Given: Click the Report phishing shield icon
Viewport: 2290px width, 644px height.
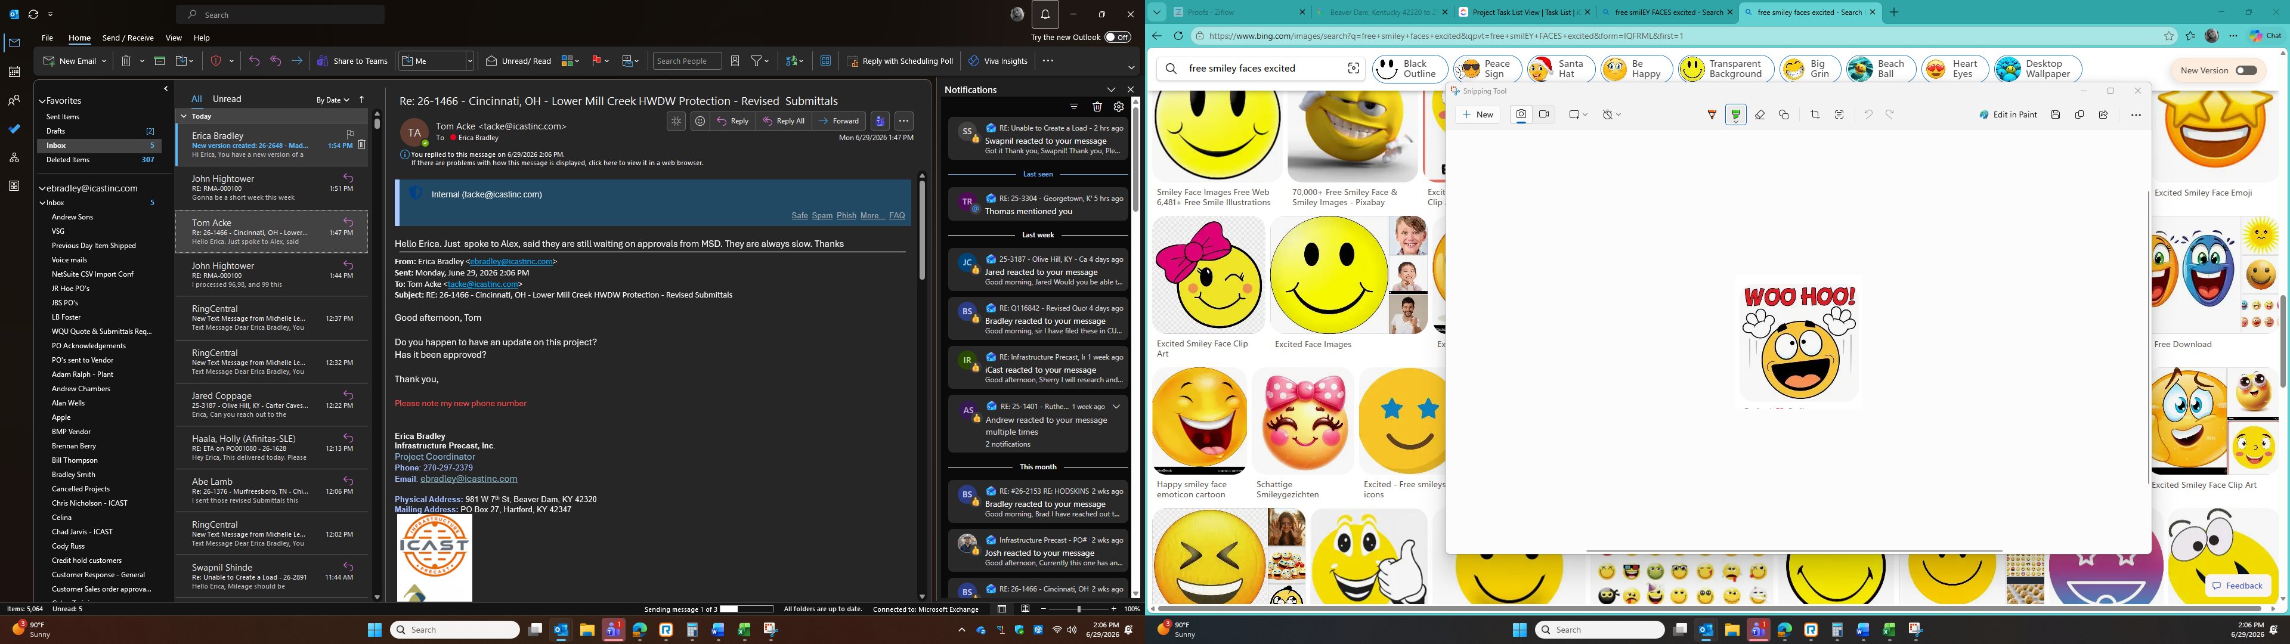Looking at the screenshot, I should click(215, 61).
